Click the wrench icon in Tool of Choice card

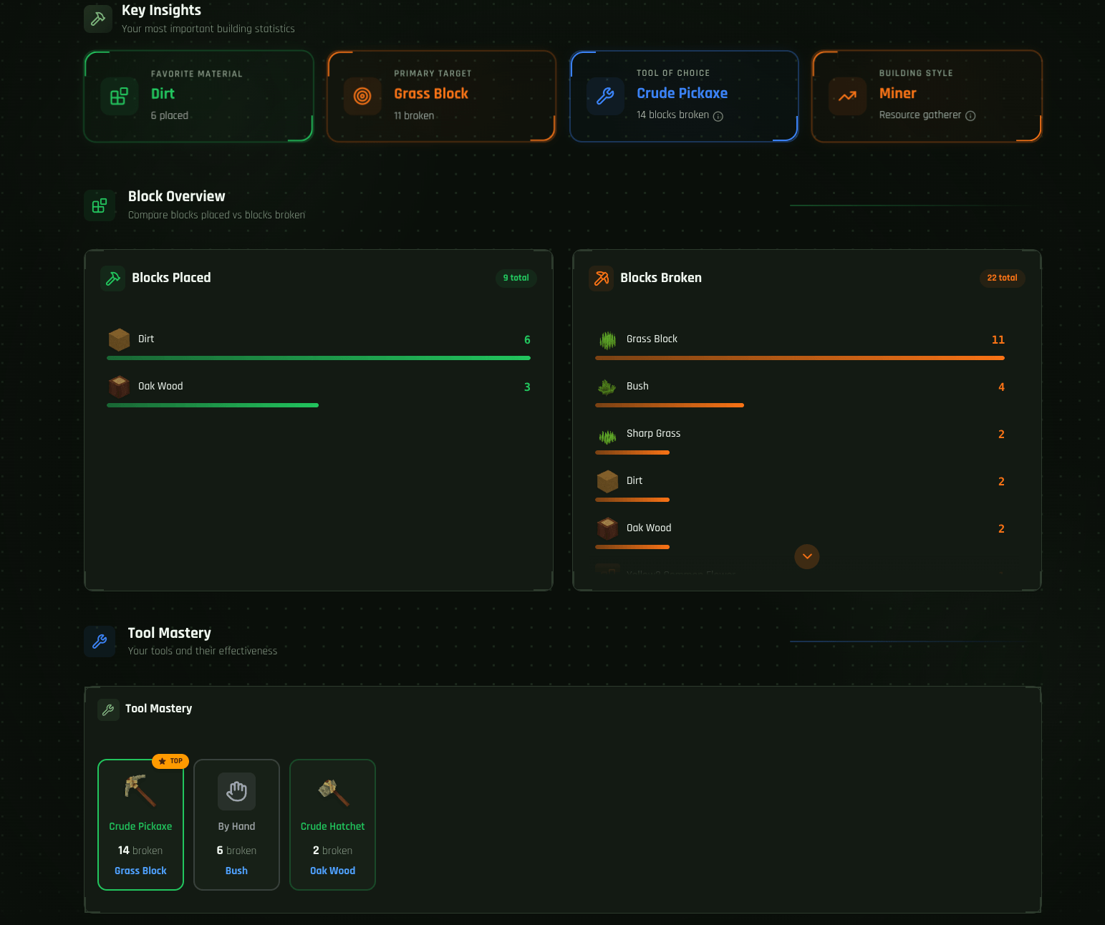tap(605, 96)
